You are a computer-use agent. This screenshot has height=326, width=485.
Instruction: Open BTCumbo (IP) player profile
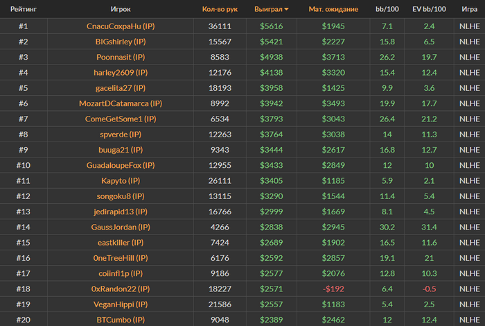[121, 320]
